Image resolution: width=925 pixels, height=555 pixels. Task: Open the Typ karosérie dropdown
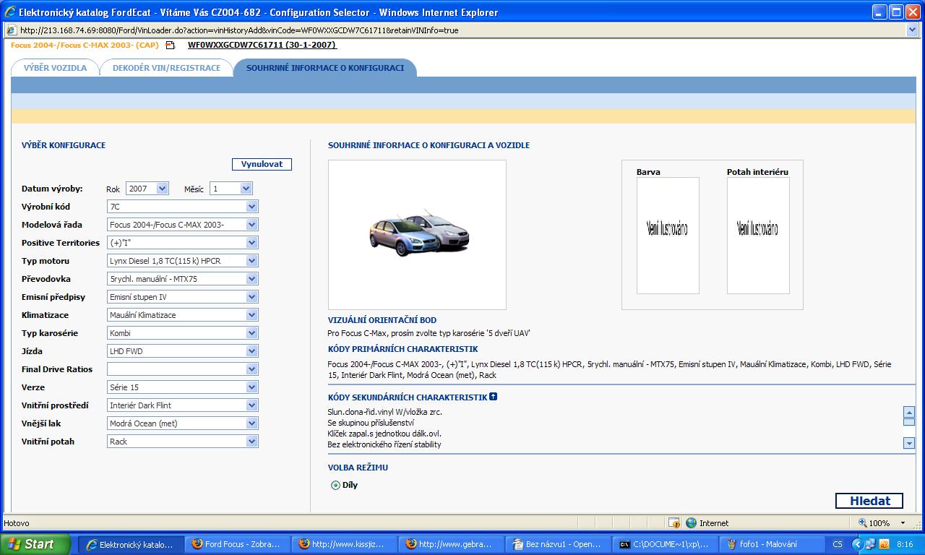(x=251, y=333)
